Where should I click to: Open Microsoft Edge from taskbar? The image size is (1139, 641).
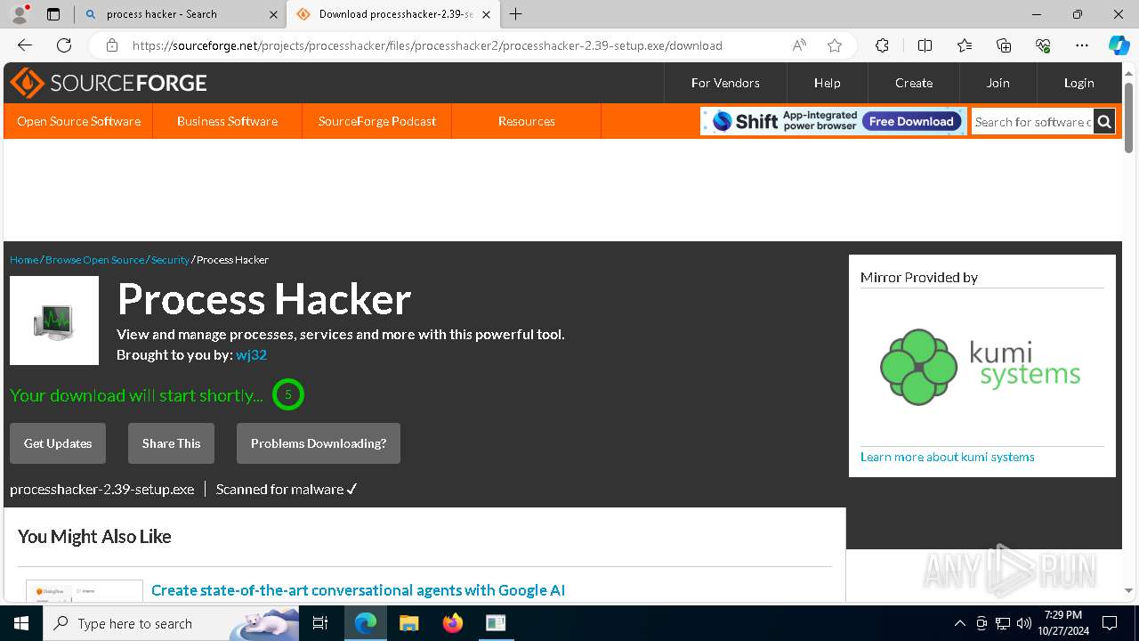point(366,623)
